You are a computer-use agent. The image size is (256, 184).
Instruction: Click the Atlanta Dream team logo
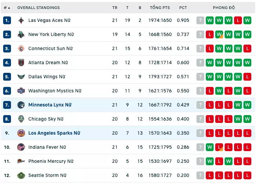pyautogui.click(x=21, y=63)
